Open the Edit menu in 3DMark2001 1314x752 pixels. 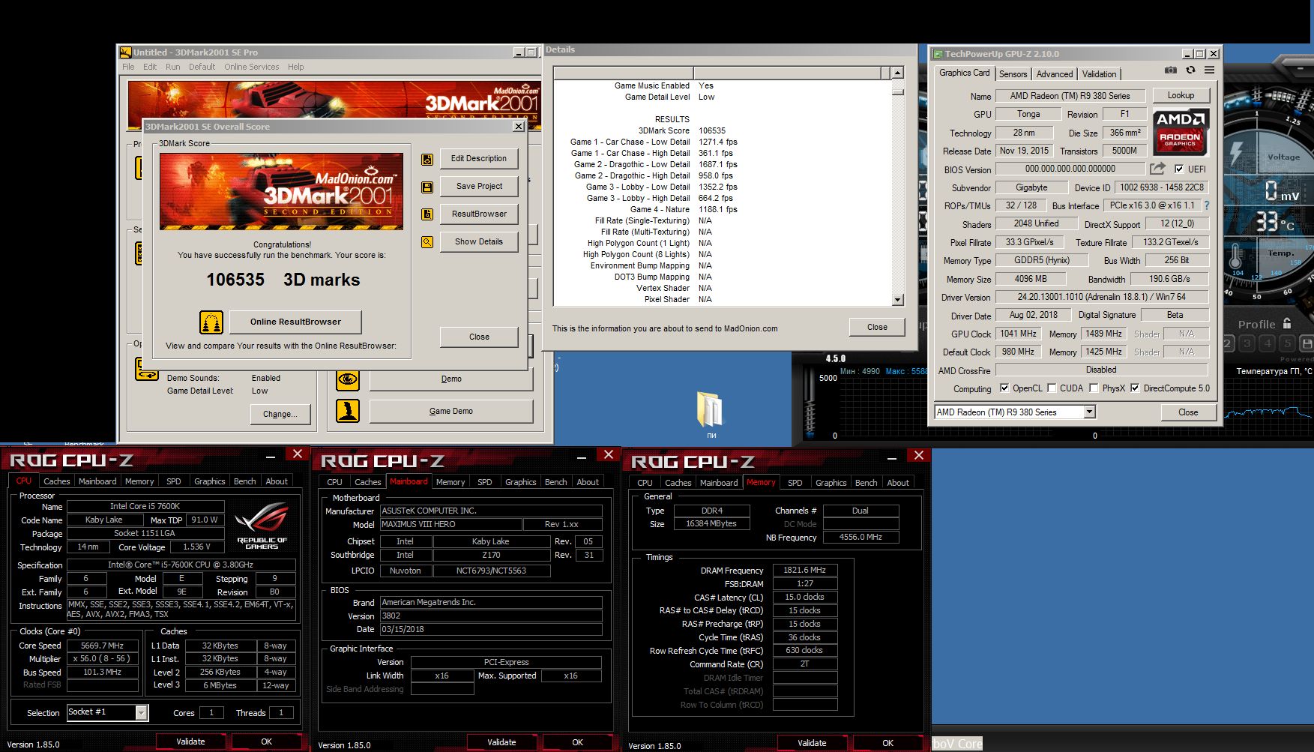point(150,67)
